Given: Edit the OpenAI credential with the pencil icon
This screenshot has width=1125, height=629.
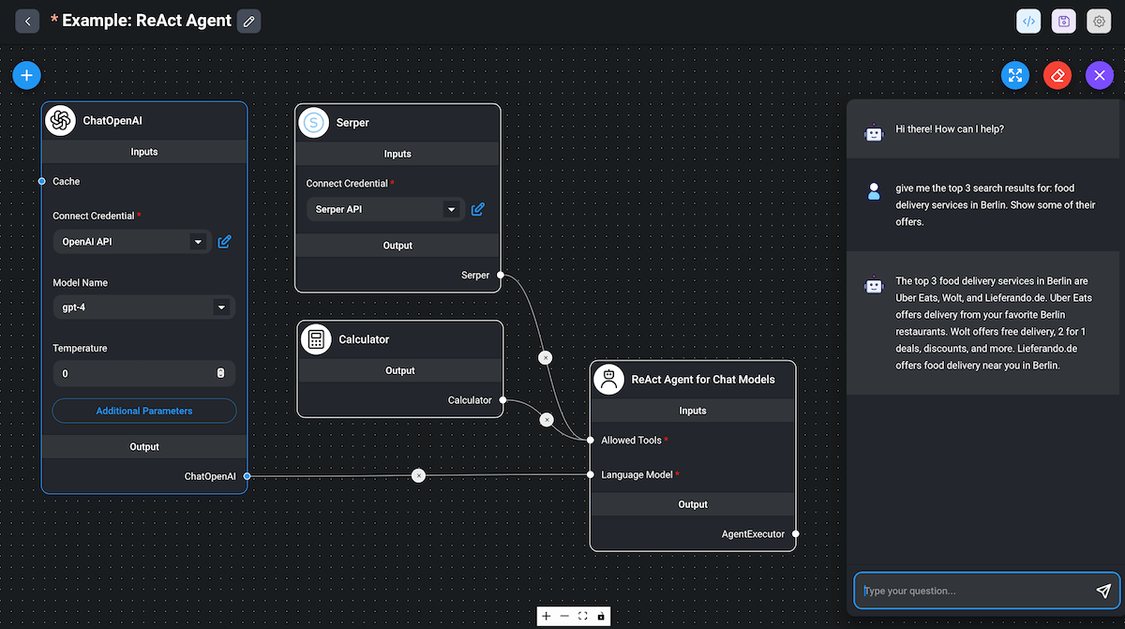Looking at the screenshot, I should (x=224, y=242).
